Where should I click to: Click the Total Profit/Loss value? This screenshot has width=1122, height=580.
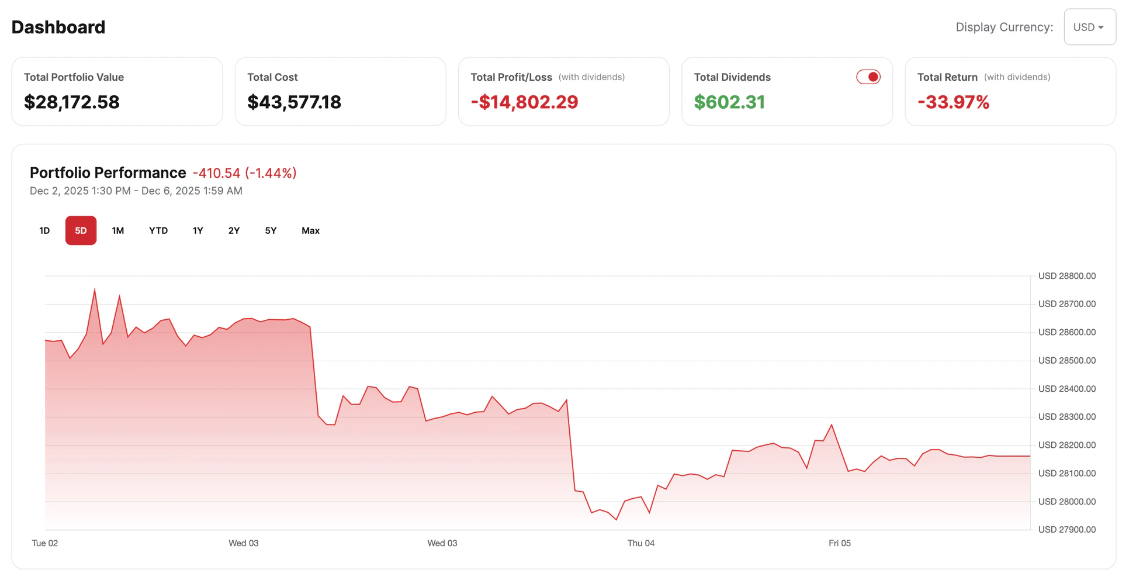coord(524,102)
